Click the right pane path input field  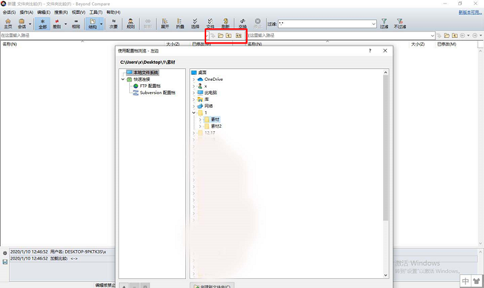tap(338, 35)
